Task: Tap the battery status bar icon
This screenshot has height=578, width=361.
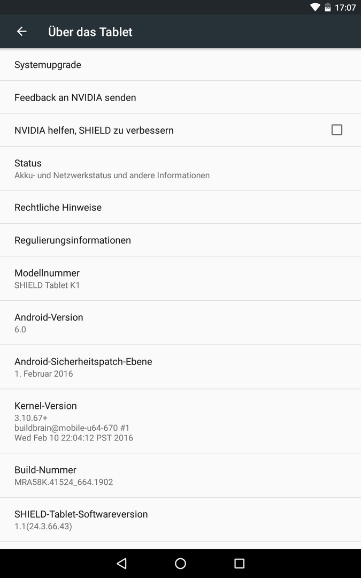Action: (x=327, y=7)
